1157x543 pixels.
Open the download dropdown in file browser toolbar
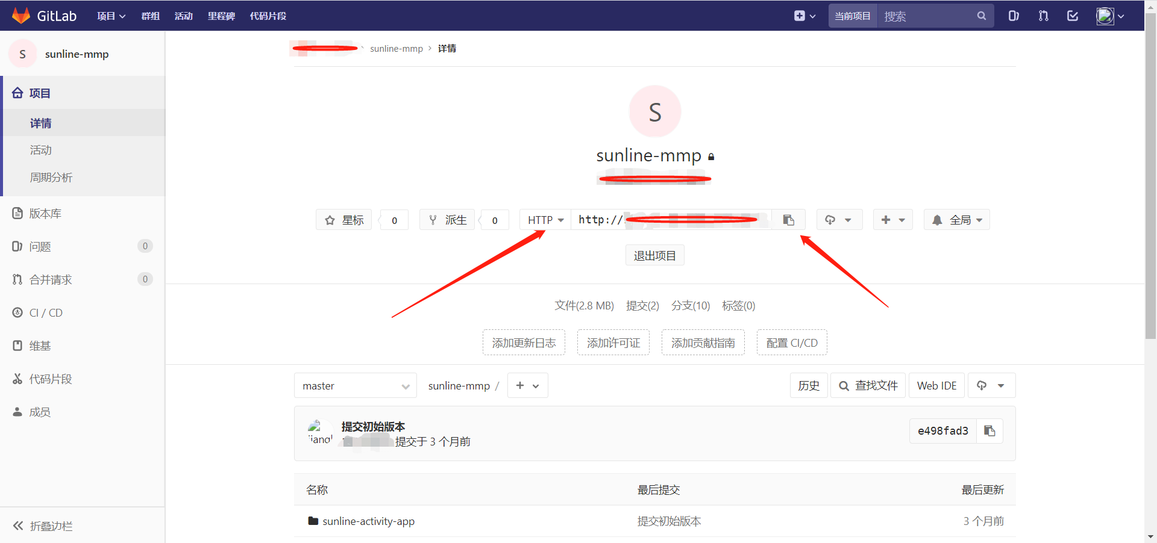(x=992, y=386)
